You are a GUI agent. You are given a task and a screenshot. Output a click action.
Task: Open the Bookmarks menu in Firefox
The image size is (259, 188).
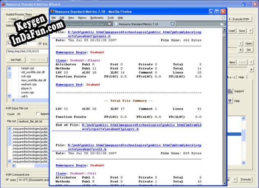97,18
